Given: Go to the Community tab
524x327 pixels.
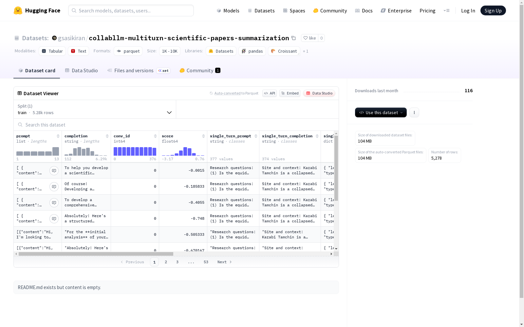Looking at the screenshot, I should click(200, 71).
